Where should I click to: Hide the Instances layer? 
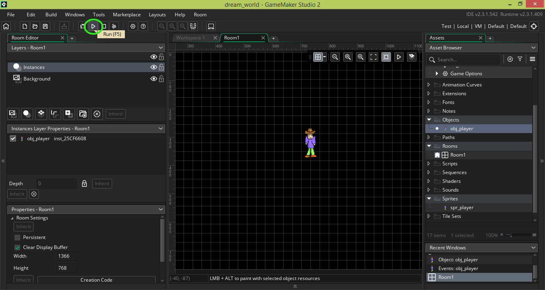click(x=154, y=67)
